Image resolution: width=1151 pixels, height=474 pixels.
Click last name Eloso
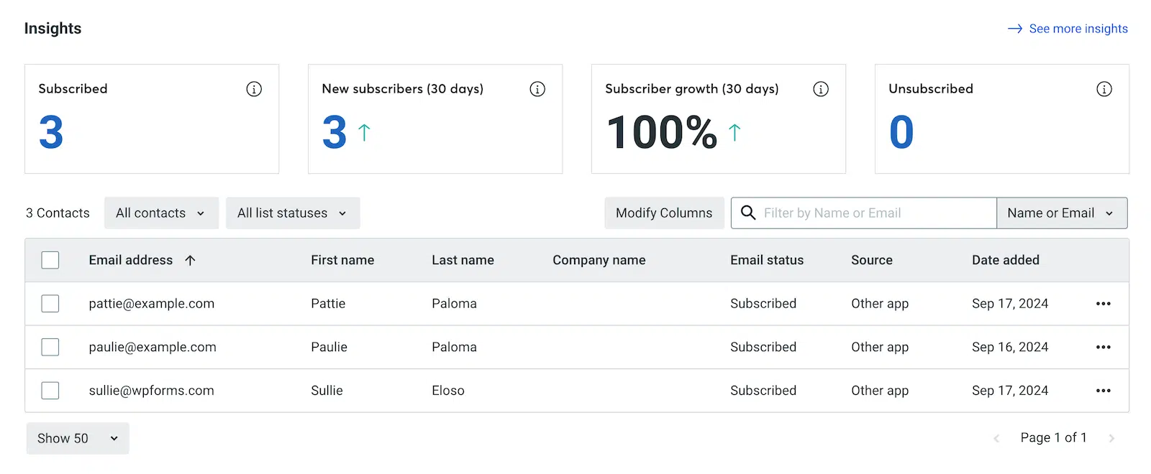pyautogui.click(x=448, y=391)
